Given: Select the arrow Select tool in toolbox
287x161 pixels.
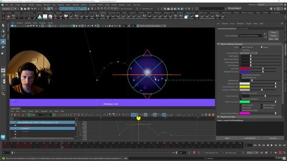Looking at the screenshot, I should coord(3,25).
